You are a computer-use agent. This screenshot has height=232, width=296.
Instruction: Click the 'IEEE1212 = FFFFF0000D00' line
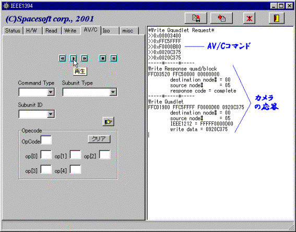click(202, 124)
